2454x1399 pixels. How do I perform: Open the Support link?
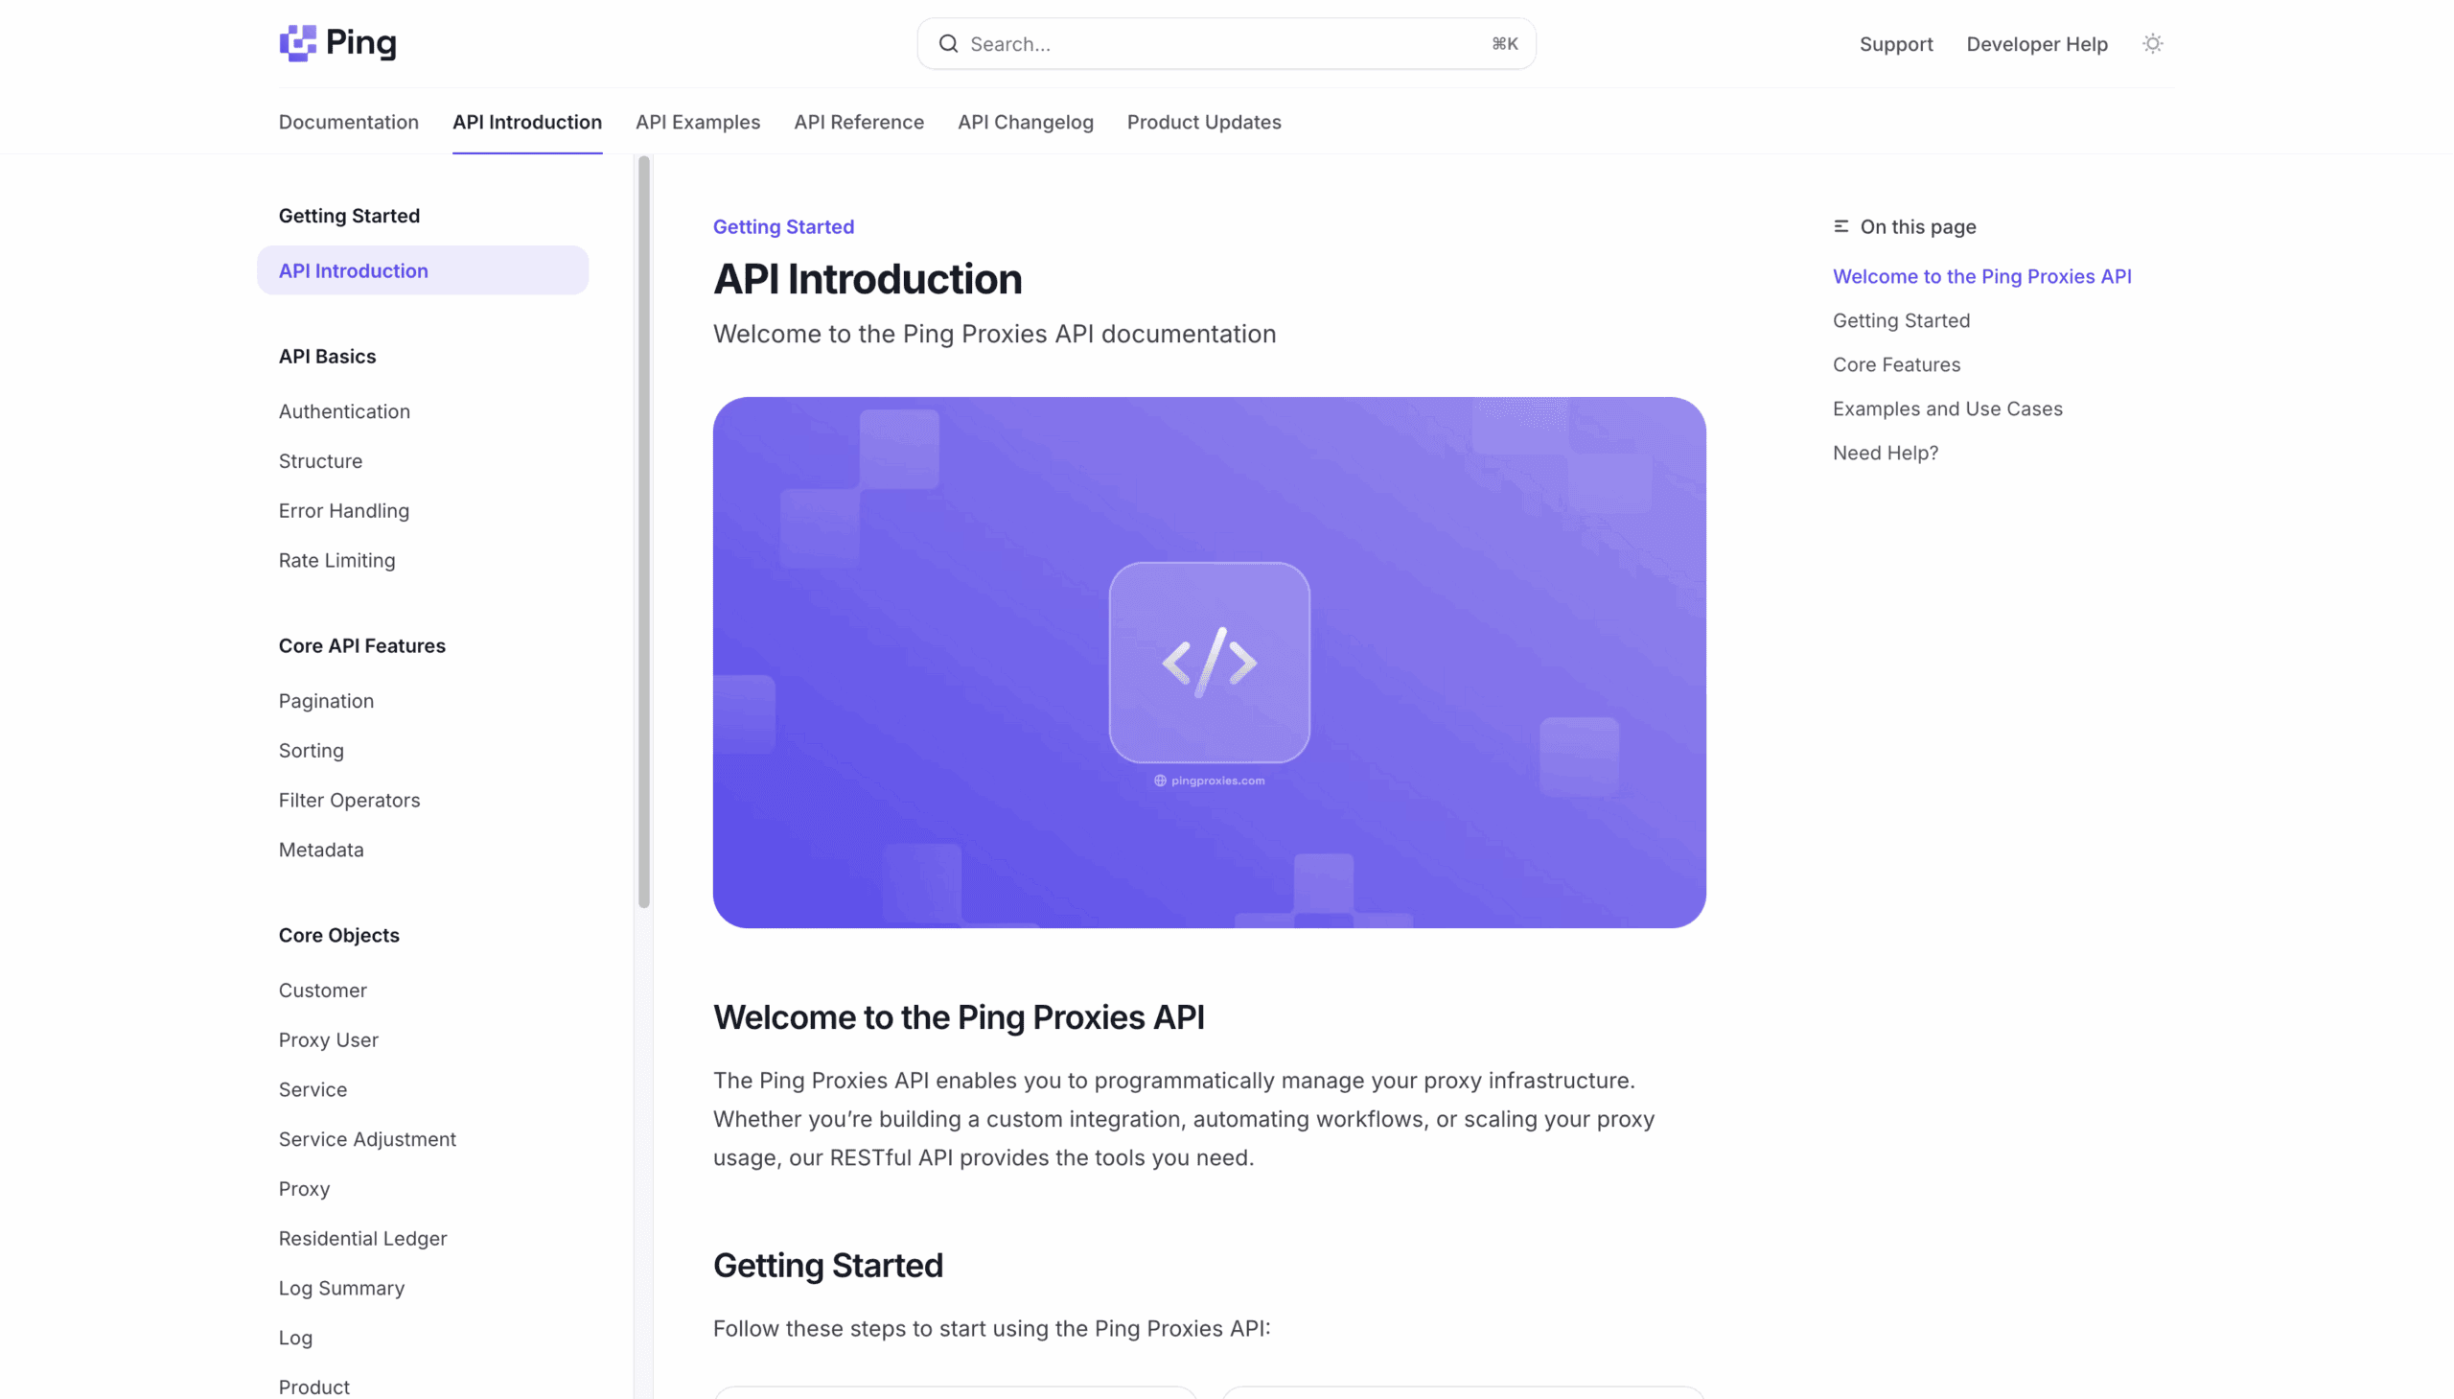1895,44
